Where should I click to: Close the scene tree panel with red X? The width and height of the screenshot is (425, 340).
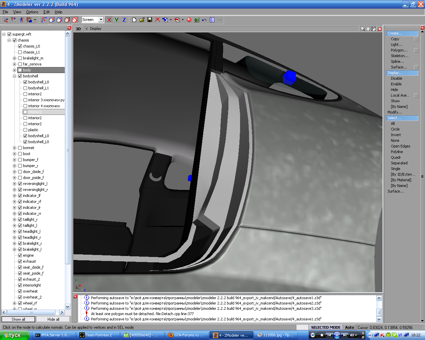[69, 28]
